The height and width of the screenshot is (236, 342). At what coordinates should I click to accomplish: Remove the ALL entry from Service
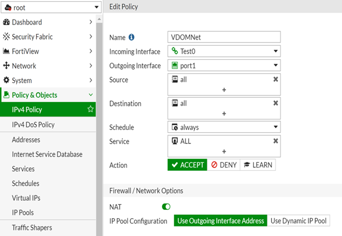point(275,141)
